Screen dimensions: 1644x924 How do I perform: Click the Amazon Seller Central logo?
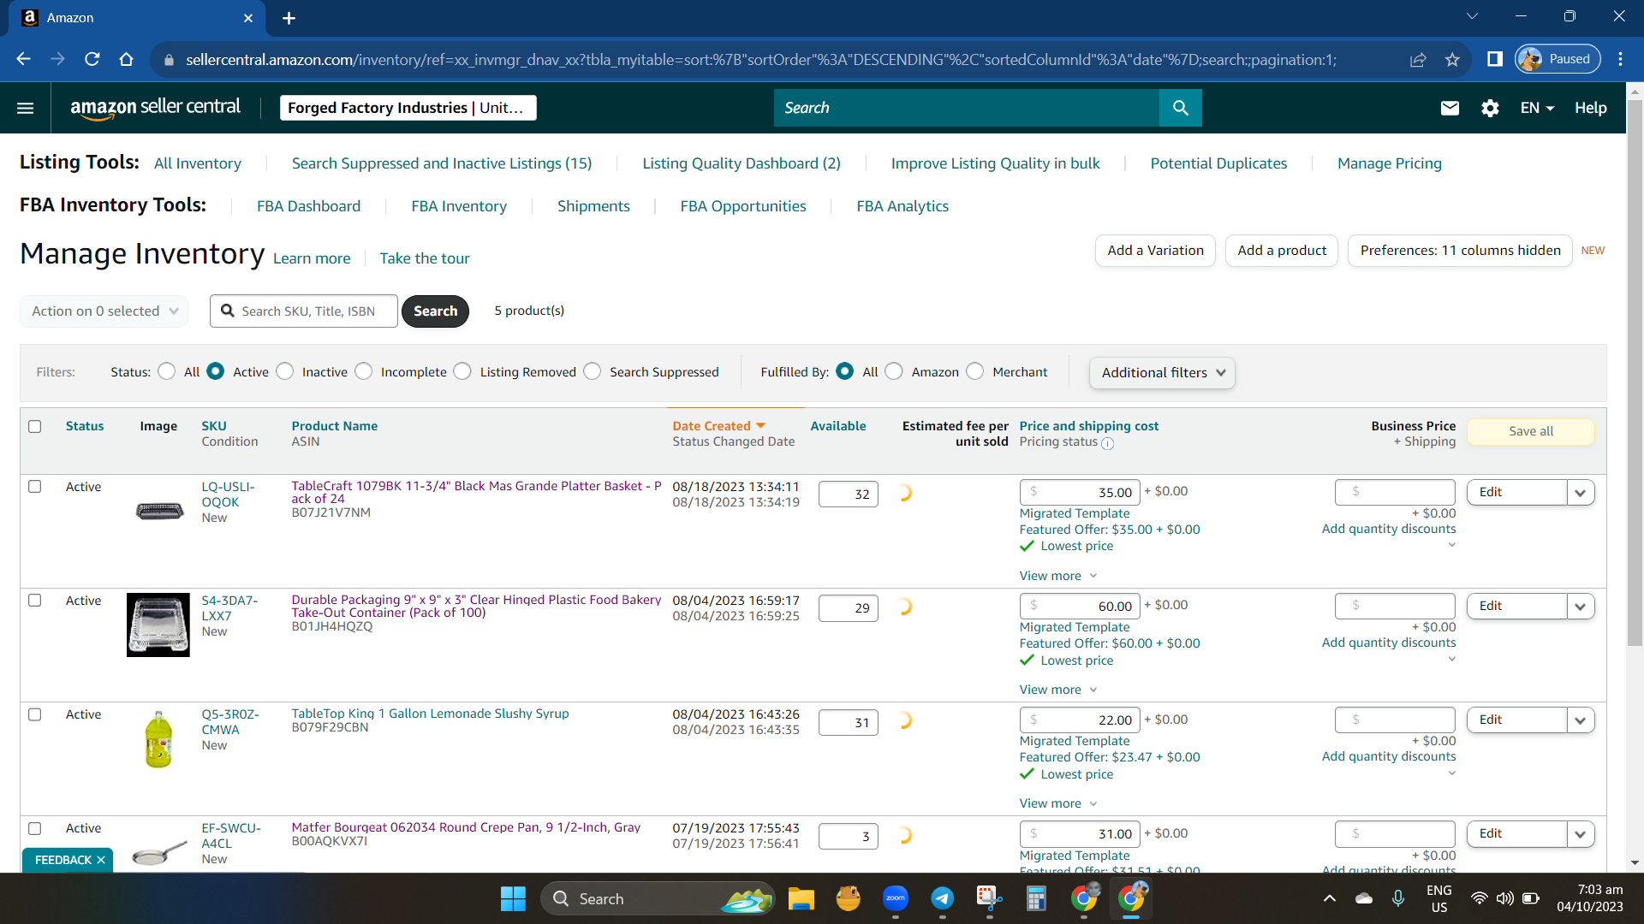pos(155,108)
